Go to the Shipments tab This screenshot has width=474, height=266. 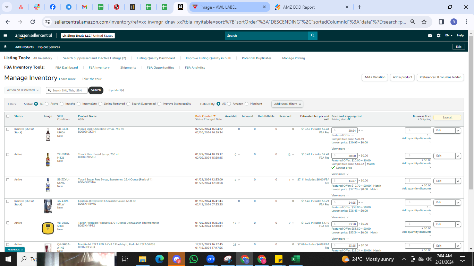point(128,68)
